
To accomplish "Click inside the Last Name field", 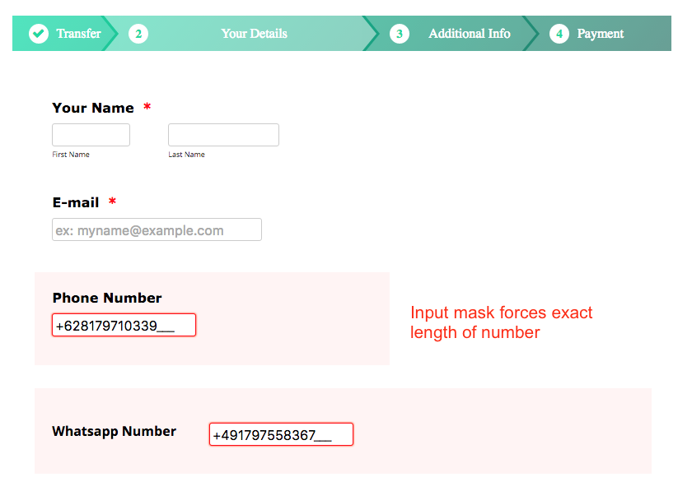I will pos(222,134).
